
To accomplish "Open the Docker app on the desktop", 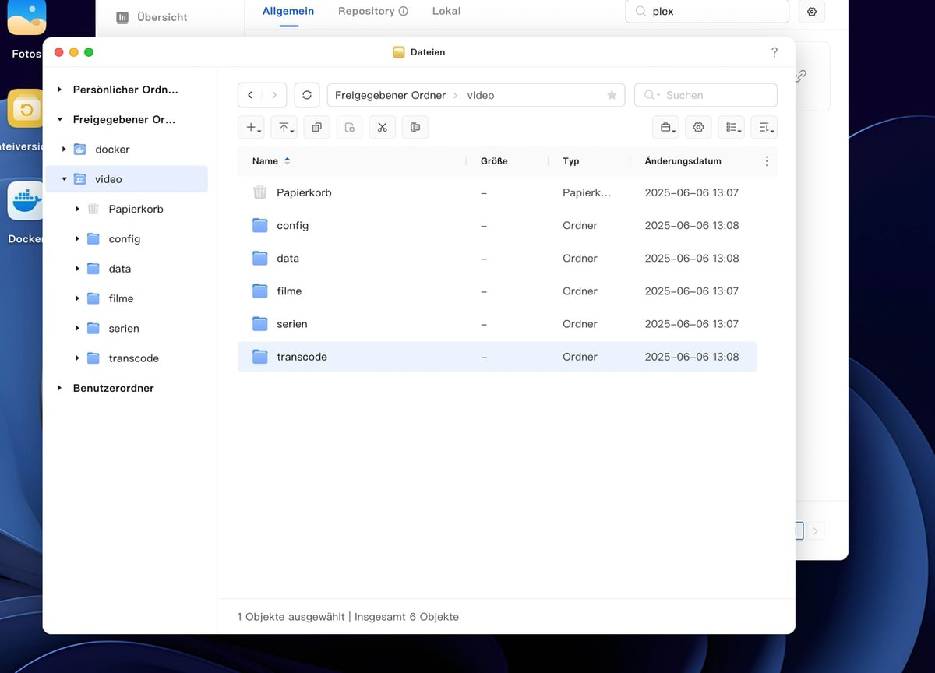I will pos(26,203).
